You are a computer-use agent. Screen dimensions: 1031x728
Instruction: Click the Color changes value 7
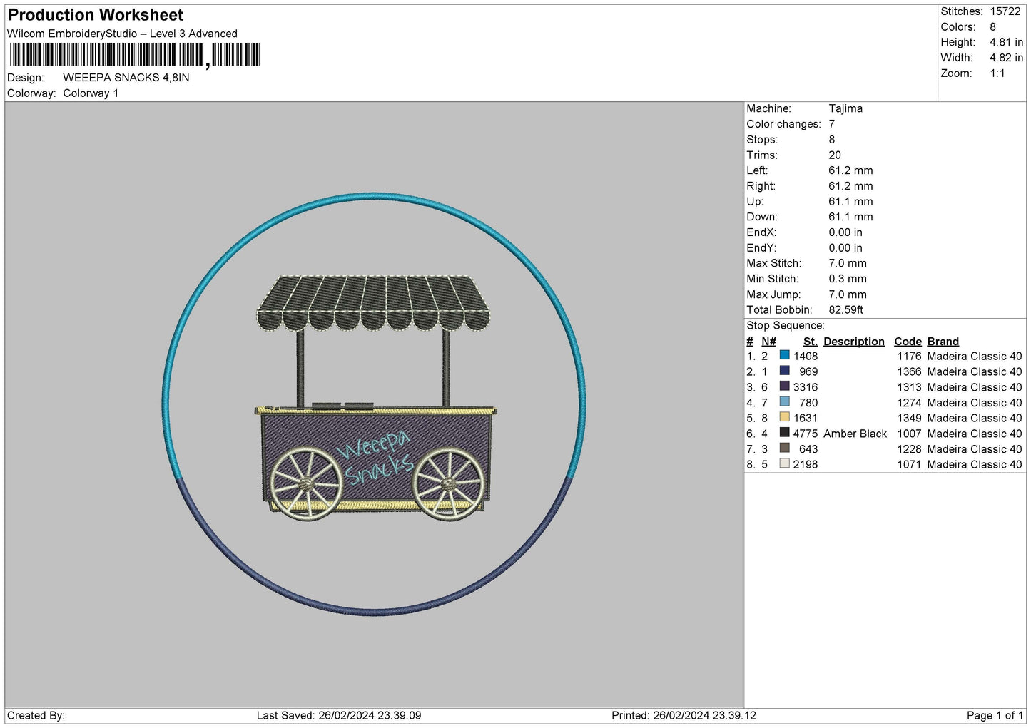831,124
